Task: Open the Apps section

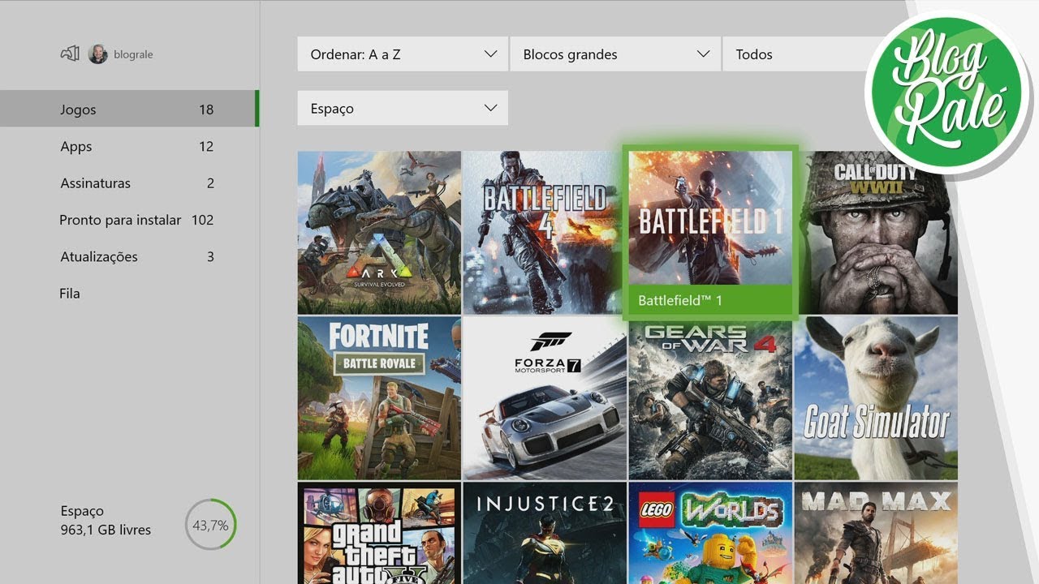Action: [x=130, y=146]
